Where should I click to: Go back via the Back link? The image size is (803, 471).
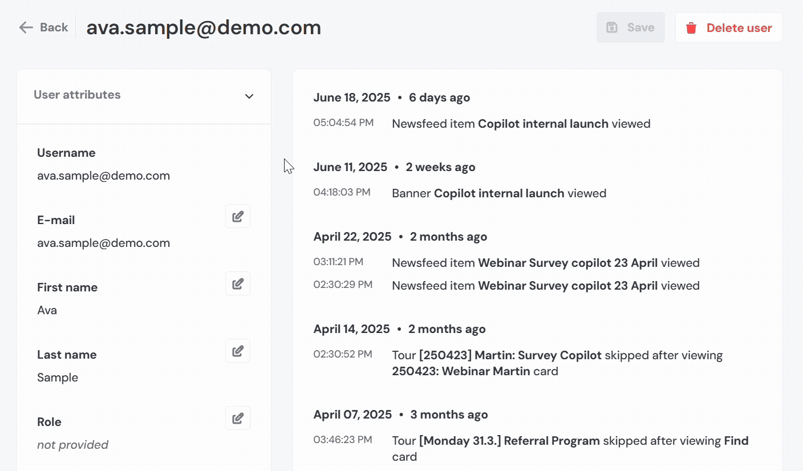click(x=54, y=27)
